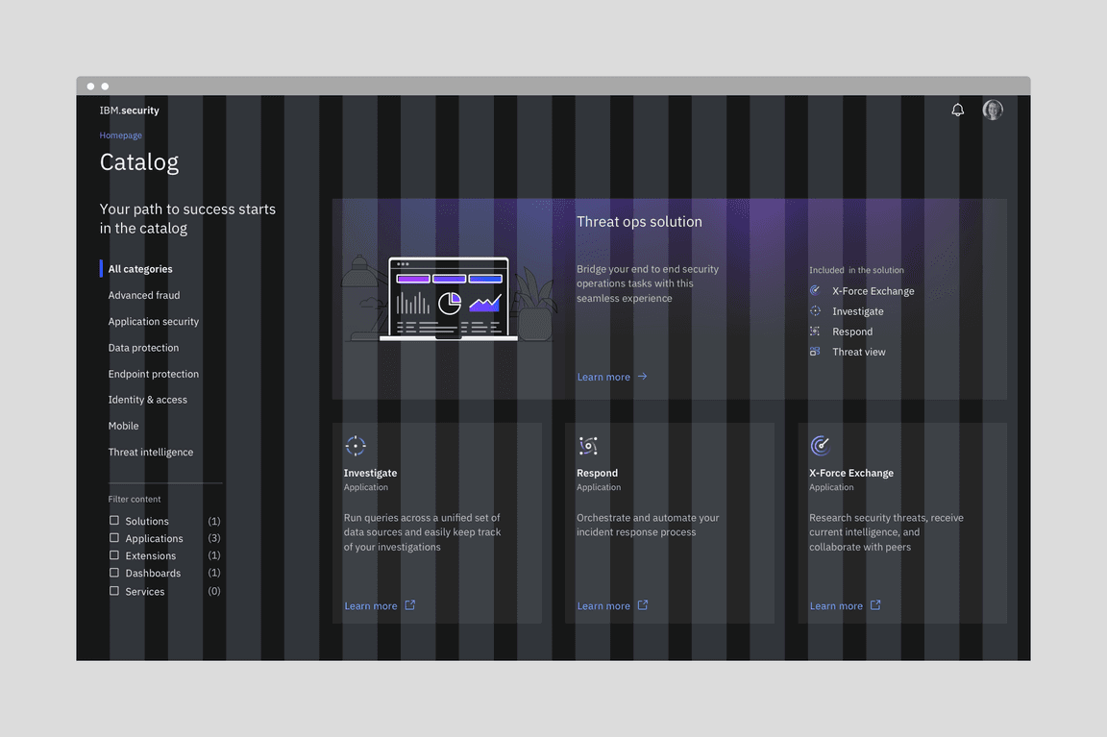Click Threat view icon in solution list
Viewport: 1107px width, 737px height.
pyautogui.click(x=815, y=352)
